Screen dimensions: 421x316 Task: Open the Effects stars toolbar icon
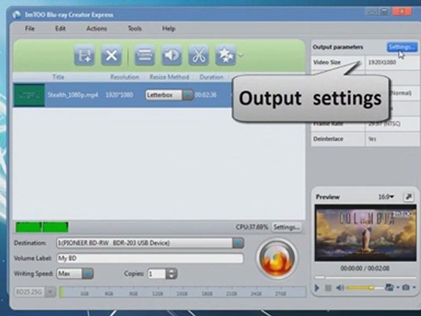pos(226,56)
